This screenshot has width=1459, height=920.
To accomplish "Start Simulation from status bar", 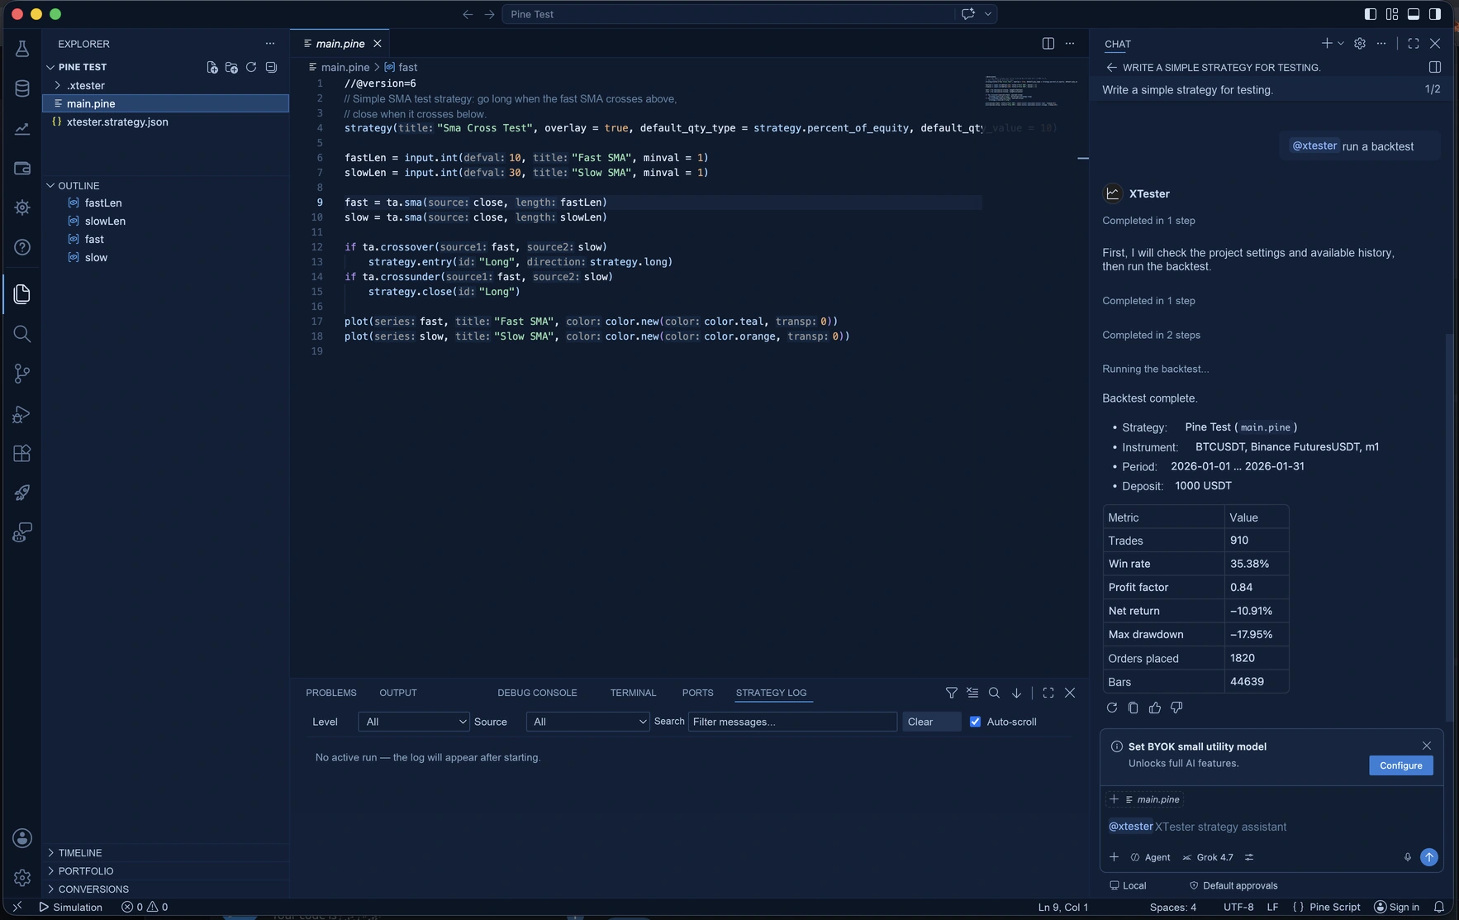I will (70, 907).
